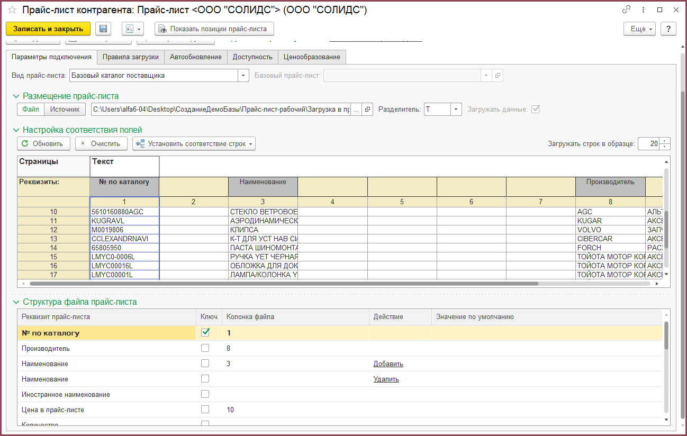Image resolution: width=687 pixels, height=436 pixels.
Task: Increase Загружать строк в образце value
Action: click(665, 141)
